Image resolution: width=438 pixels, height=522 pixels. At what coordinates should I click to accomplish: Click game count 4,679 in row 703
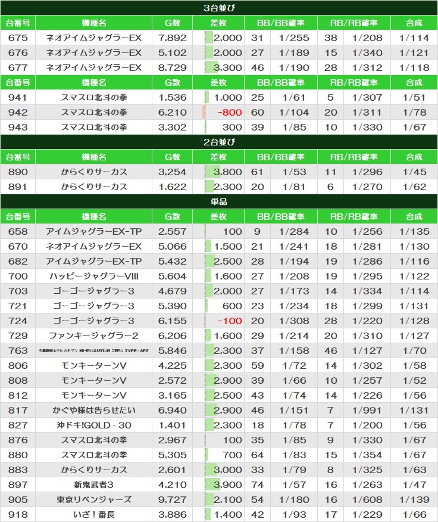click(x=172, y=291)
